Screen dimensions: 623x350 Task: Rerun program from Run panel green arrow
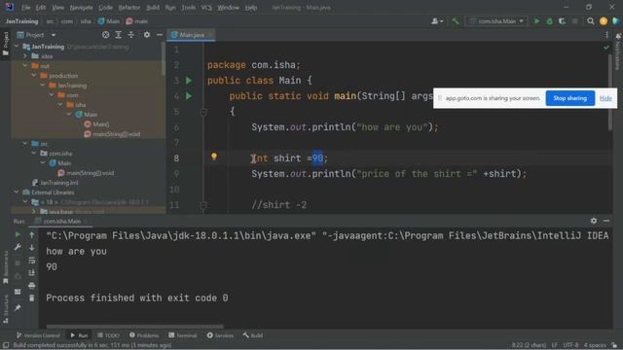18,235
